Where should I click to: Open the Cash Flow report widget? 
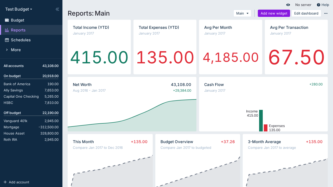point(214,84)
